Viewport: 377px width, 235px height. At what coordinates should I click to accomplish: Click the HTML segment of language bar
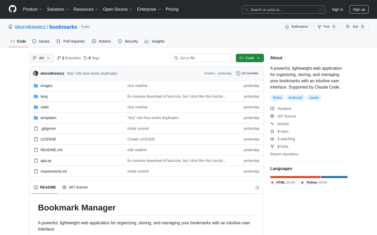click(x=295, y=177)
